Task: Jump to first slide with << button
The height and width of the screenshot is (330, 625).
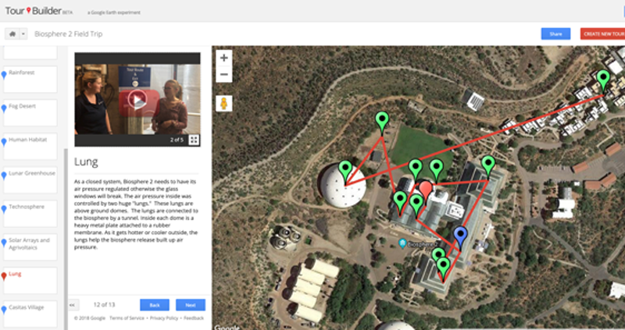Action: [72, 305]
